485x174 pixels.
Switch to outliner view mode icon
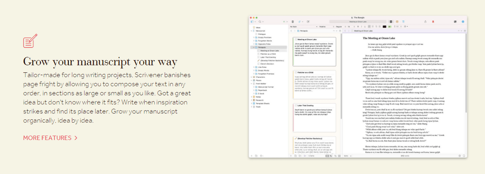(x=403, y=21)
